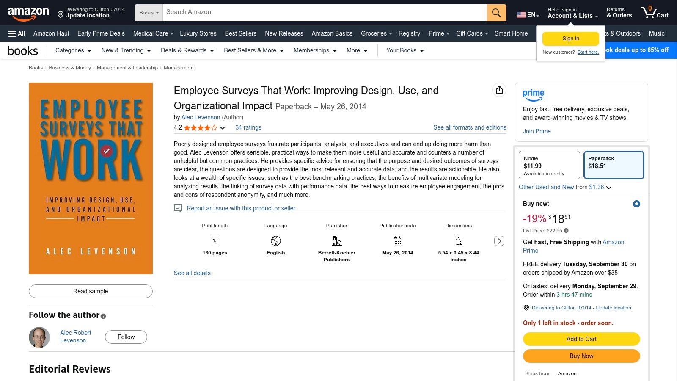Click the orange search magnifier button
677x381 pixels.
click(x=496, y=13)
